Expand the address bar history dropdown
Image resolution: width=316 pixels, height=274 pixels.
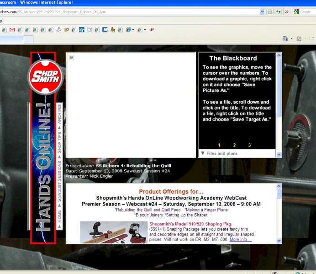262,12
